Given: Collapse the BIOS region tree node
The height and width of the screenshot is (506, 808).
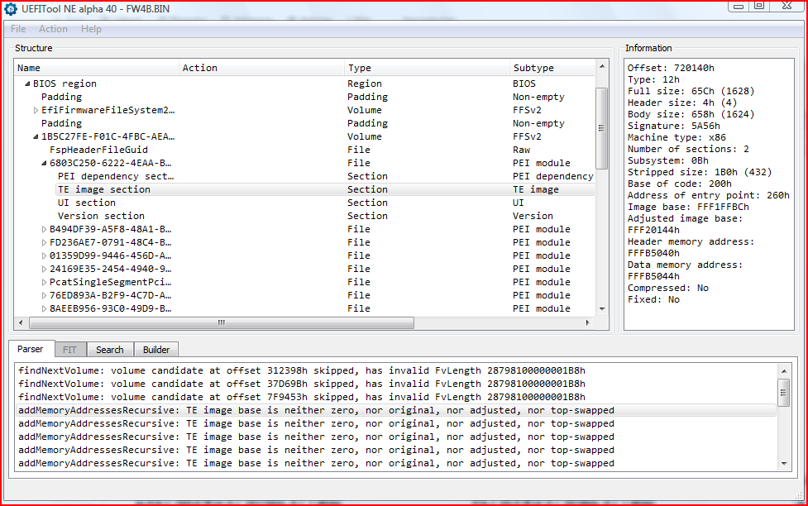Looking at the screenshot, I should [x=27, y=84].
